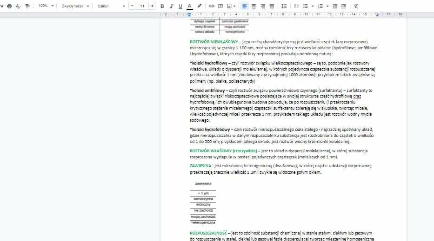Apply a numbered list
This screenshot has height=241, width=434.
tap(320, 6)
